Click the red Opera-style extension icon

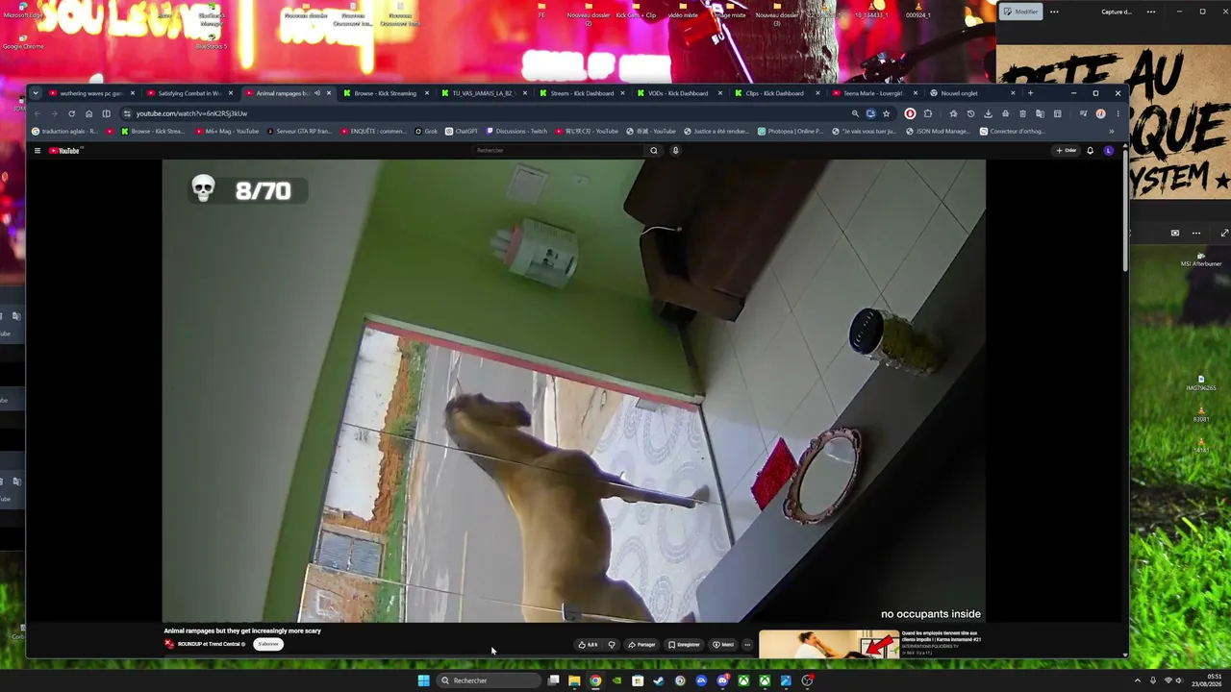(910, 113)
